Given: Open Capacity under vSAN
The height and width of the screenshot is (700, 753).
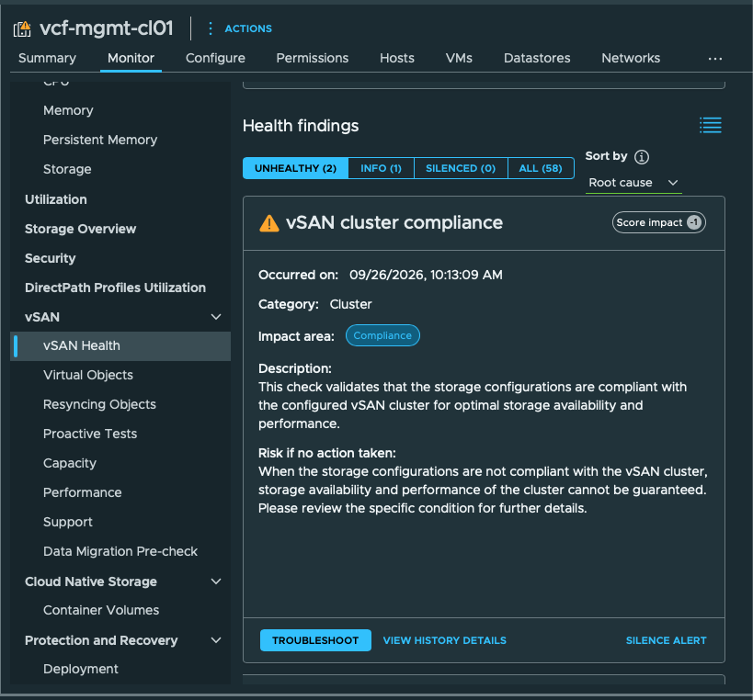Looking at the screenshot, I should 70,463.
